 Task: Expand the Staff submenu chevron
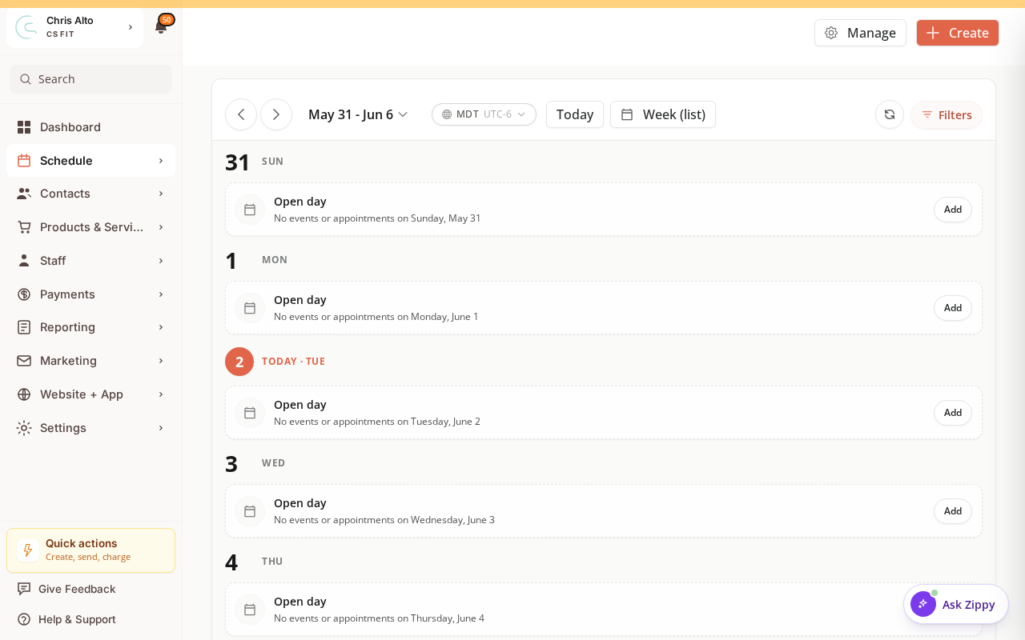161,261
